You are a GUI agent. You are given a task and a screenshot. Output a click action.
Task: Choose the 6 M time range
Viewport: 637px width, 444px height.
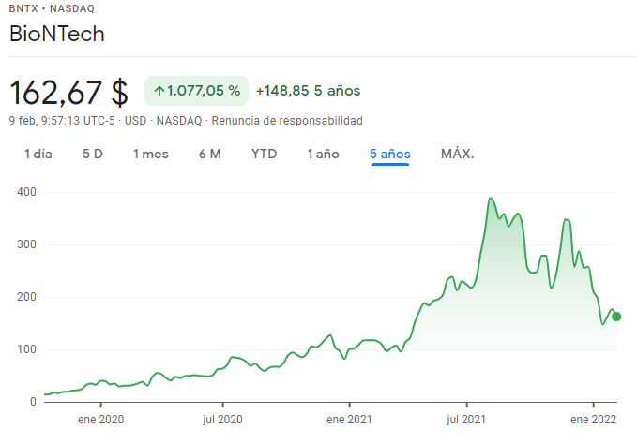[x=209, y=154]
